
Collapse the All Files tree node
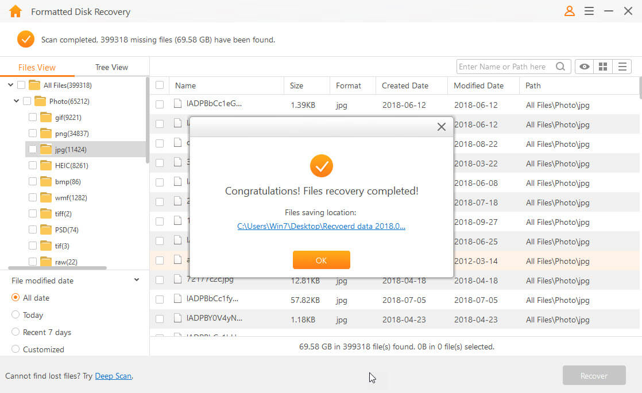10,85
